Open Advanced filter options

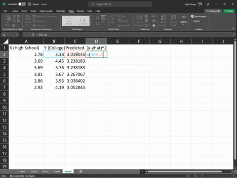pyautogui.click(x=124, y=25)
